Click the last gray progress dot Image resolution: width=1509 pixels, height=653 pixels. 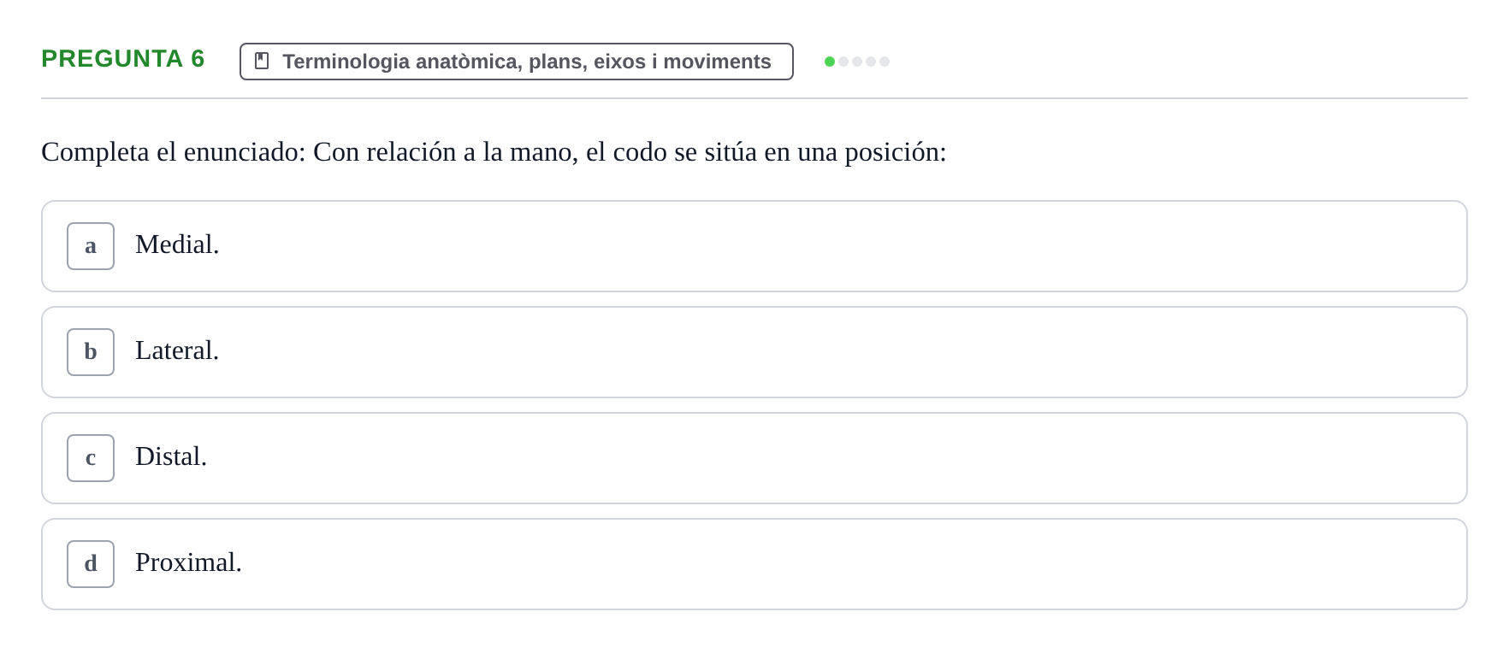pos(885,62)
